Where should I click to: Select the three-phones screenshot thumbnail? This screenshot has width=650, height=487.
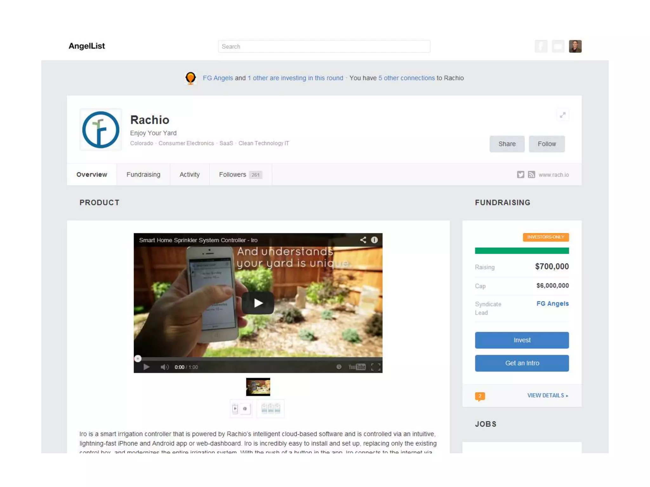[x=270, y=408]
